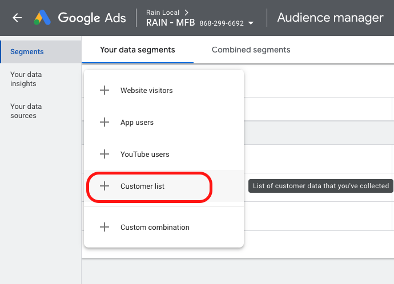Image resolution: width=394 pixels, height=284 pixels.
Task: Expand the RAIN - MFB account selector
Action: [170, 23]
